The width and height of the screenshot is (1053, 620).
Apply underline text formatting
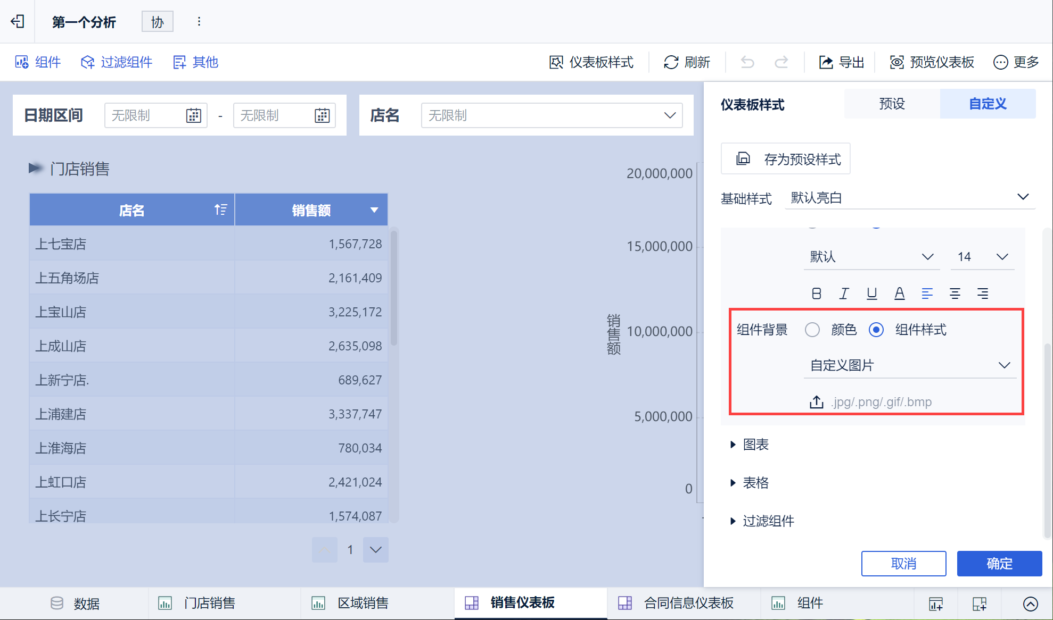(x=871, y=293)
